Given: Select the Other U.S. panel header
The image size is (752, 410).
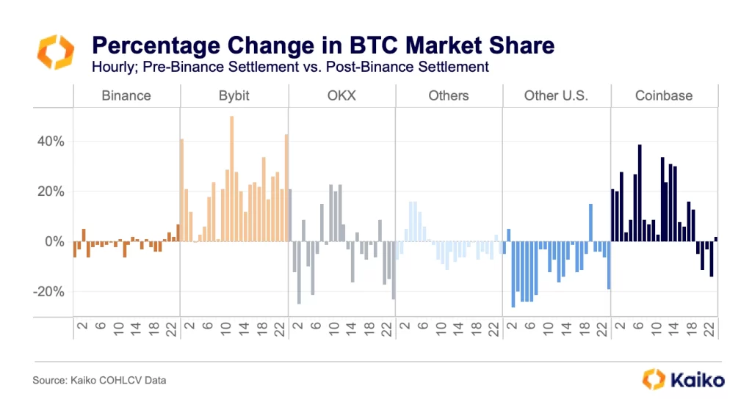Looking at the screenshot, I should 556,95.
